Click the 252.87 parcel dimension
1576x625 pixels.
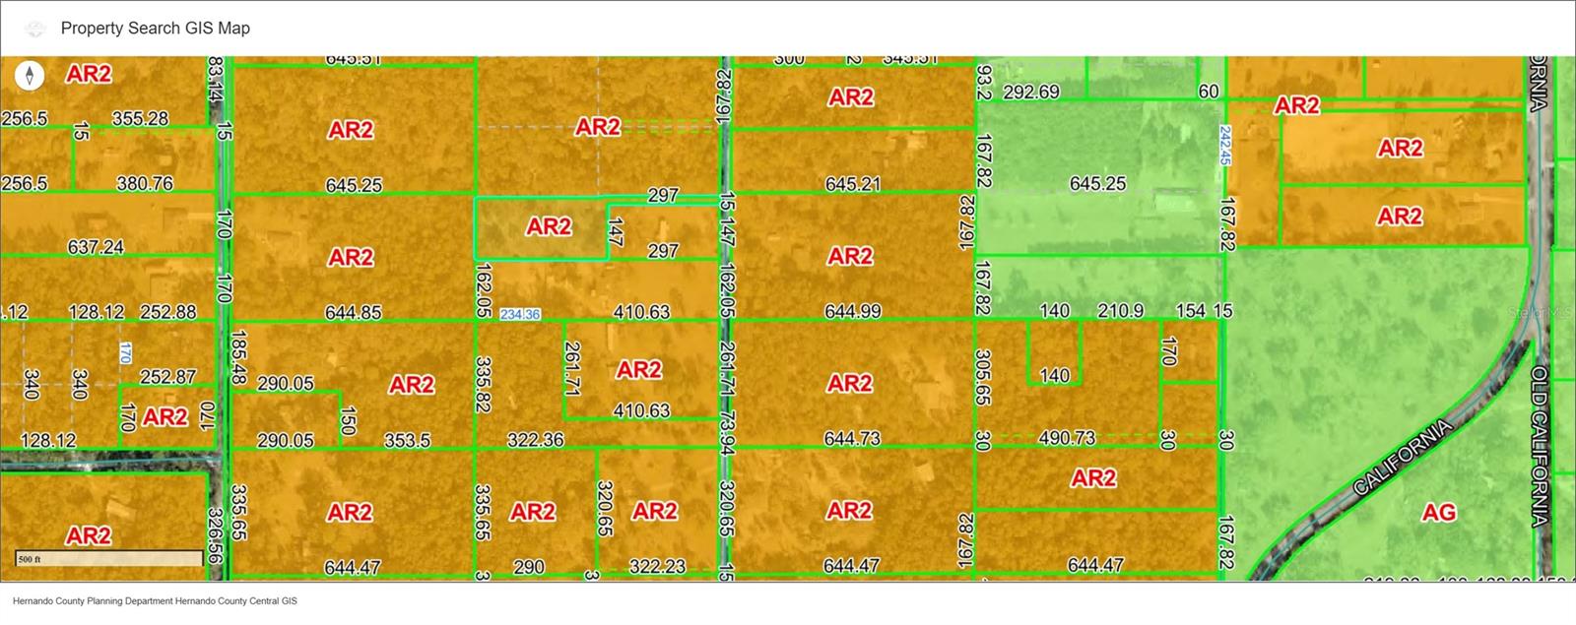tap(168, 377)
